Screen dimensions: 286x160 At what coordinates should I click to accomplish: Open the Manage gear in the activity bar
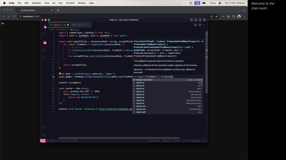[44, 135]
